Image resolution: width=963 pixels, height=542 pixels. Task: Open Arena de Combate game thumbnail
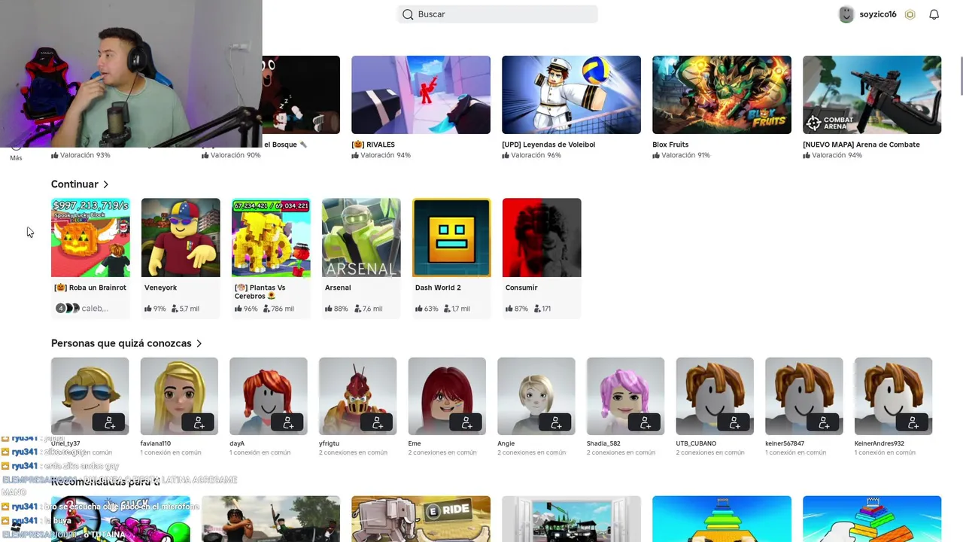pyautogui.click(x=872, y=95)
